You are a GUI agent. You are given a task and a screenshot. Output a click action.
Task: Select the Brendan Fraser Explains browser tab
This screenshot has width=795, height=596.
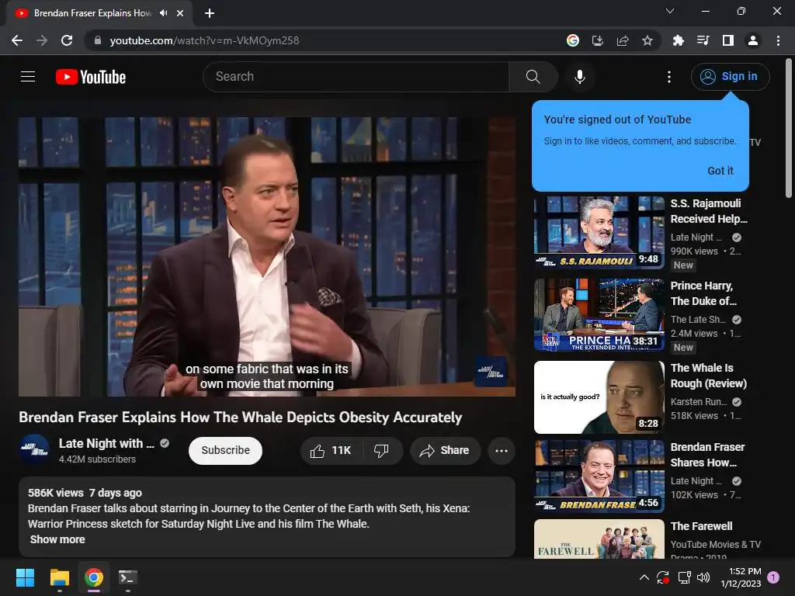(99, 13)
